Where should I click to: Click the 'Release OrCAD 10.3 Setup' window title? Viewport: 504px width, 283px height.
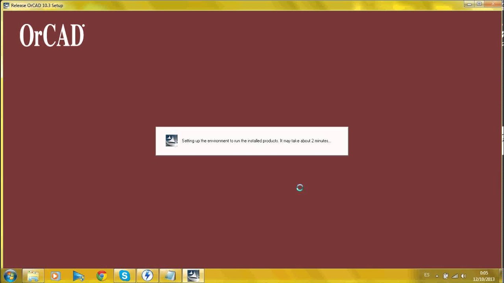pos(37,6)
